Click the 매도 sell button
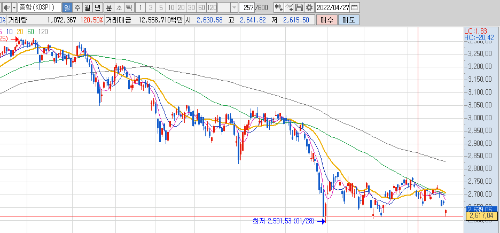This screenshot has height=233, width=500. pyautogui.click(x=349, y=20)
